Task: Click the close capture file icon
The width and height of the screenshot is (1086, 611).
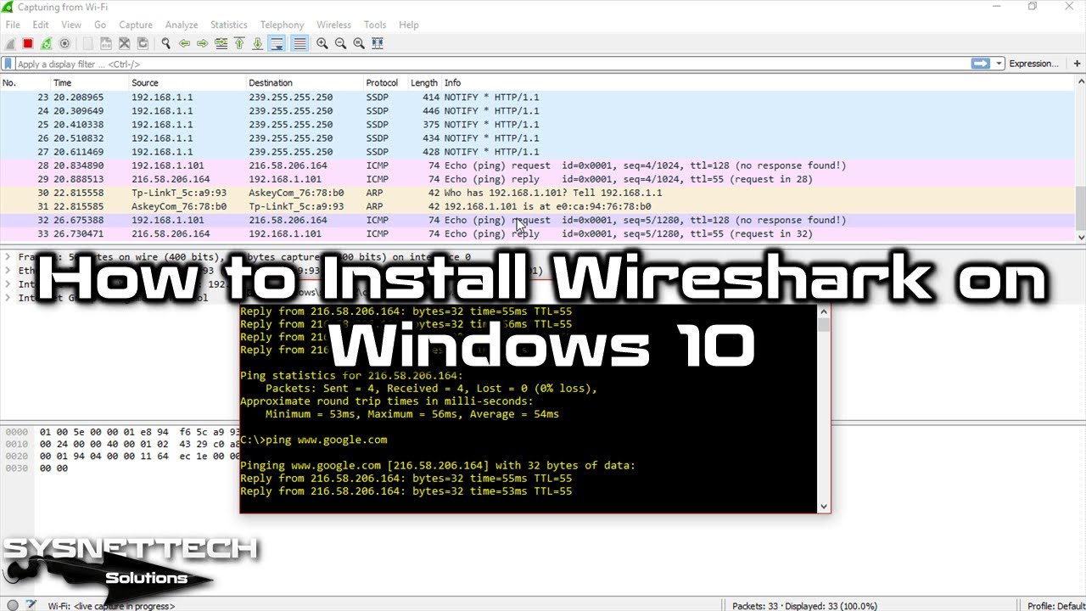Action: [125, 43]
